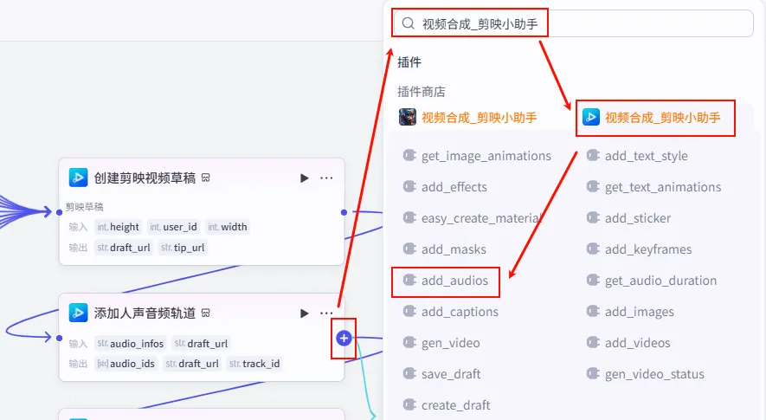Image resolution: width=766 pixels, height=420 pixels.
Task: Click the plug icon beside gen_video
Action: click(x=409, y=342)
